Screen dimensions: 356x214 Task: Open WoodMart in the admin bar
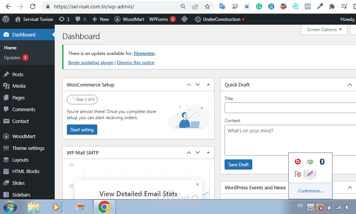point(130,19)
